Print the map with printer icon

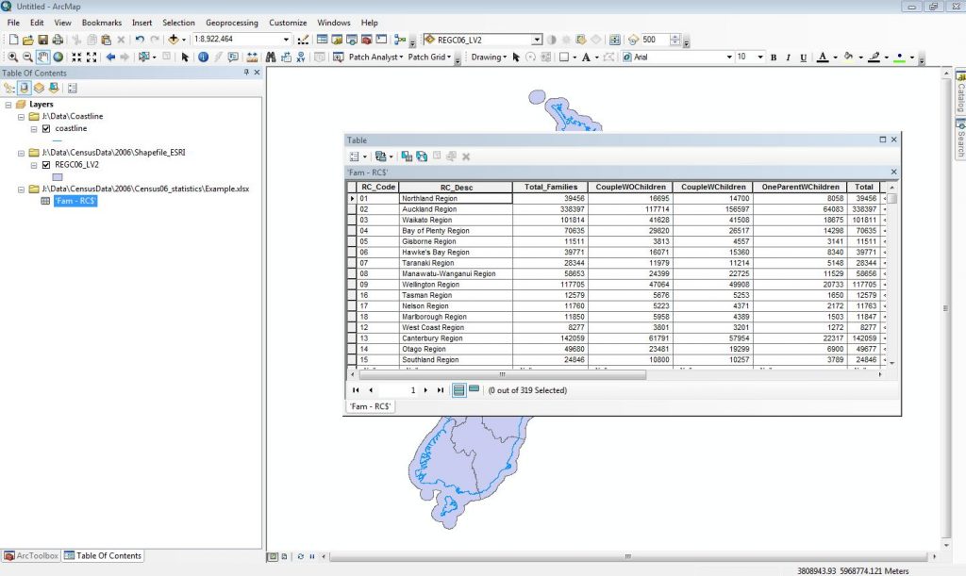coord(58,40)
